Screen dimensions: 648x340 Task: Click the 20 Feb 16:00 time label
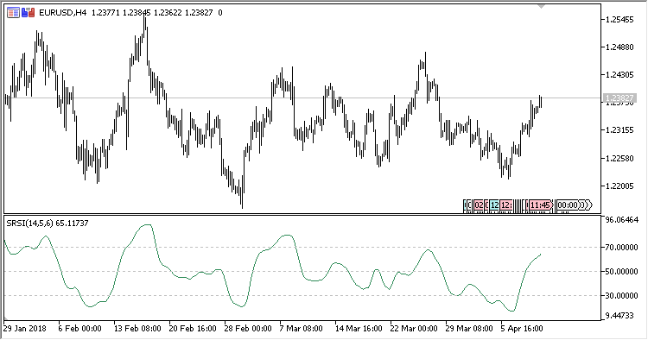point(193,329)
